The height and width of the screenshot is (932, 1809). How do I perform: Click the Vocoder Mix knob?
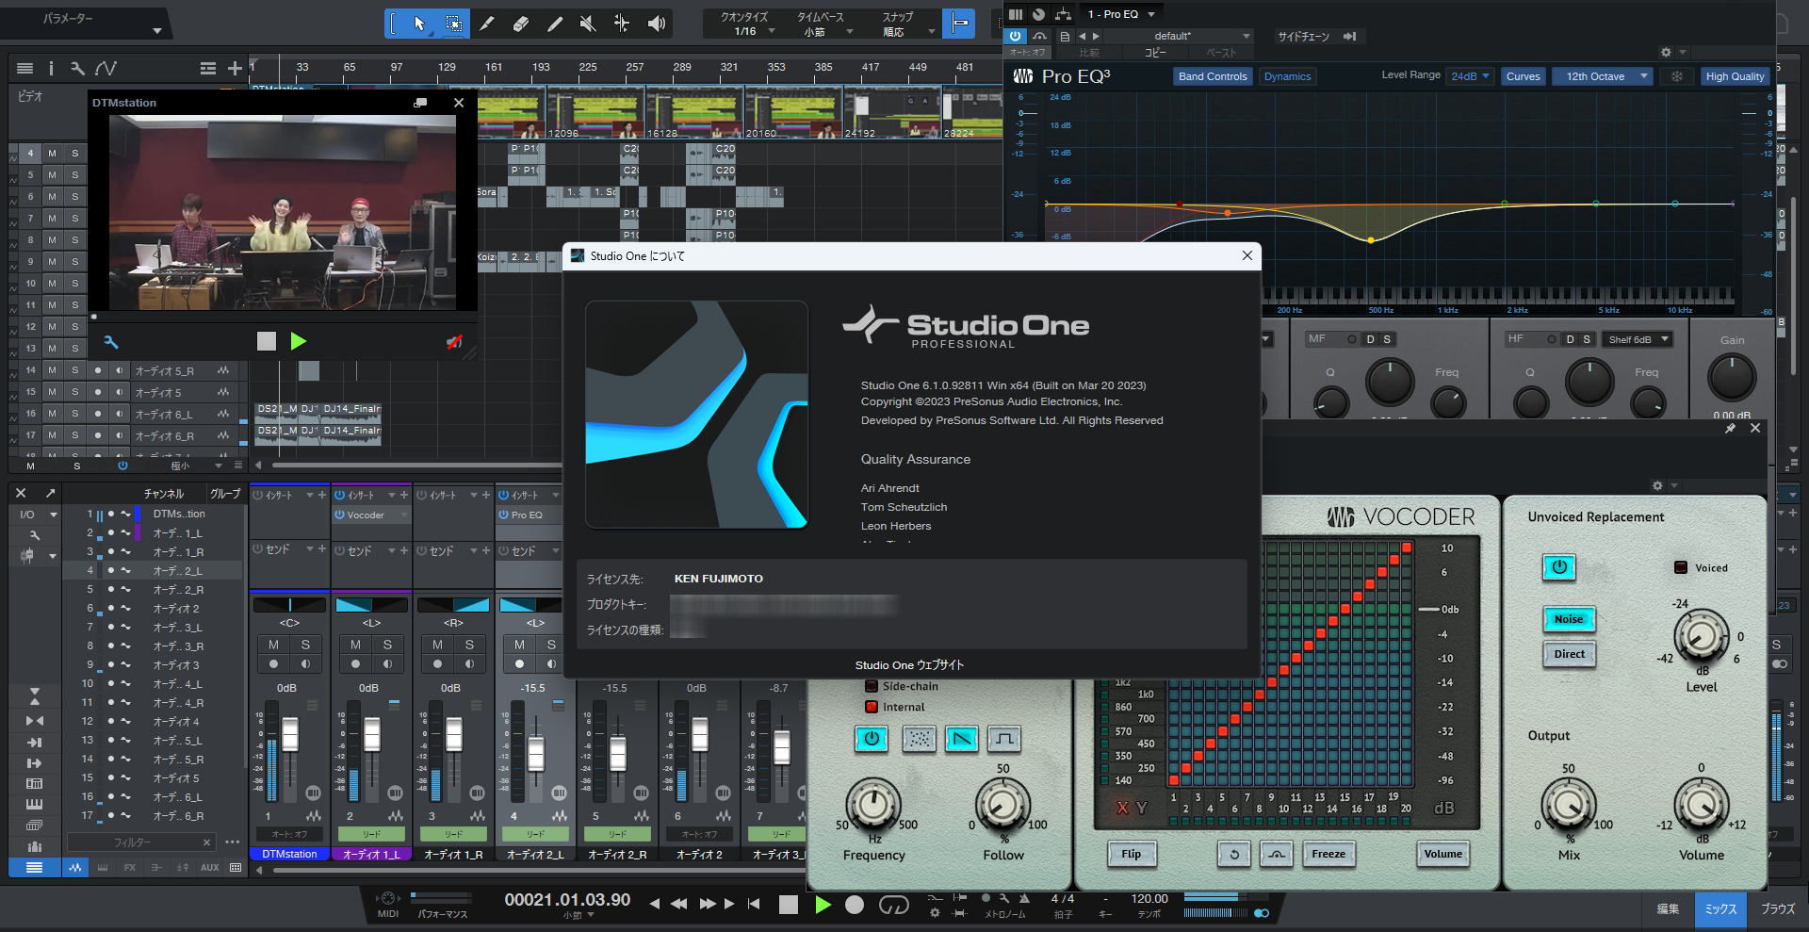tap(1568, 806)
